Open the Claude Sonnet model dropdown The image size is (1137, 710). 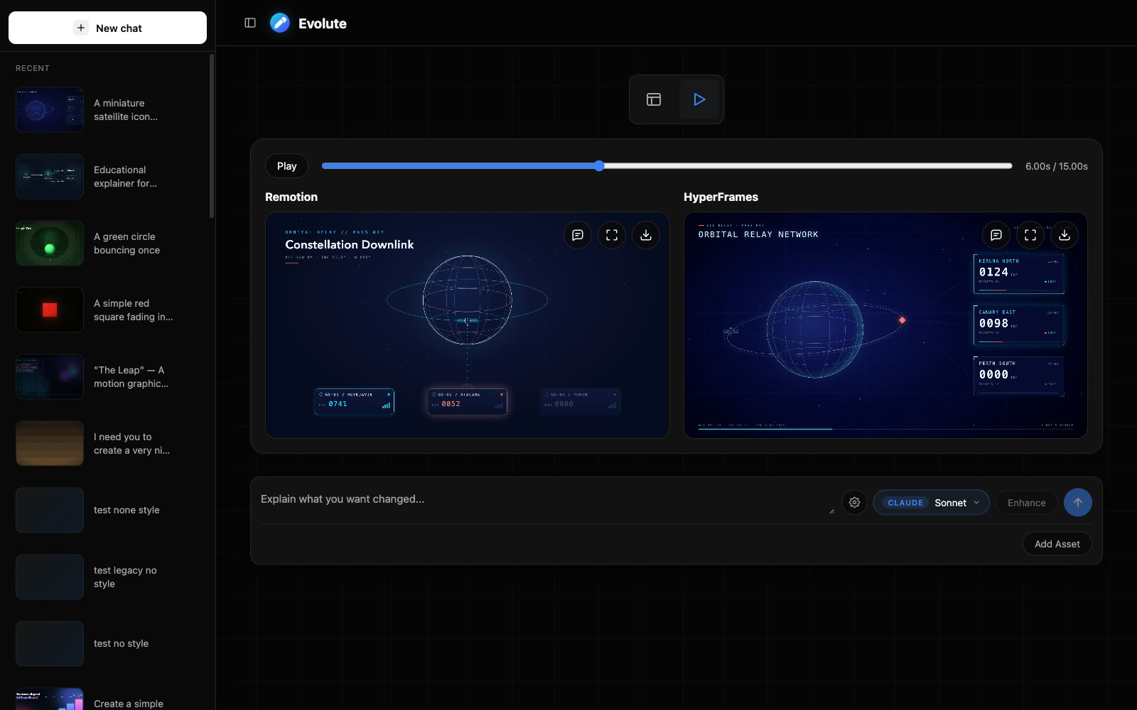[x=931, y=502]
